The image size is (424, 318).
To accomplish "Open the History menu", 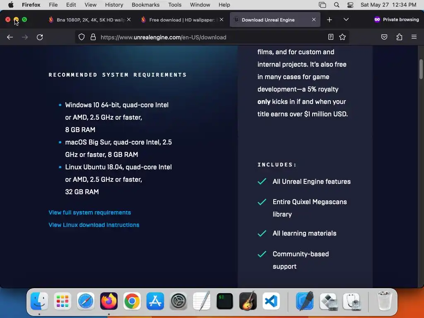I will pos(114,5).
